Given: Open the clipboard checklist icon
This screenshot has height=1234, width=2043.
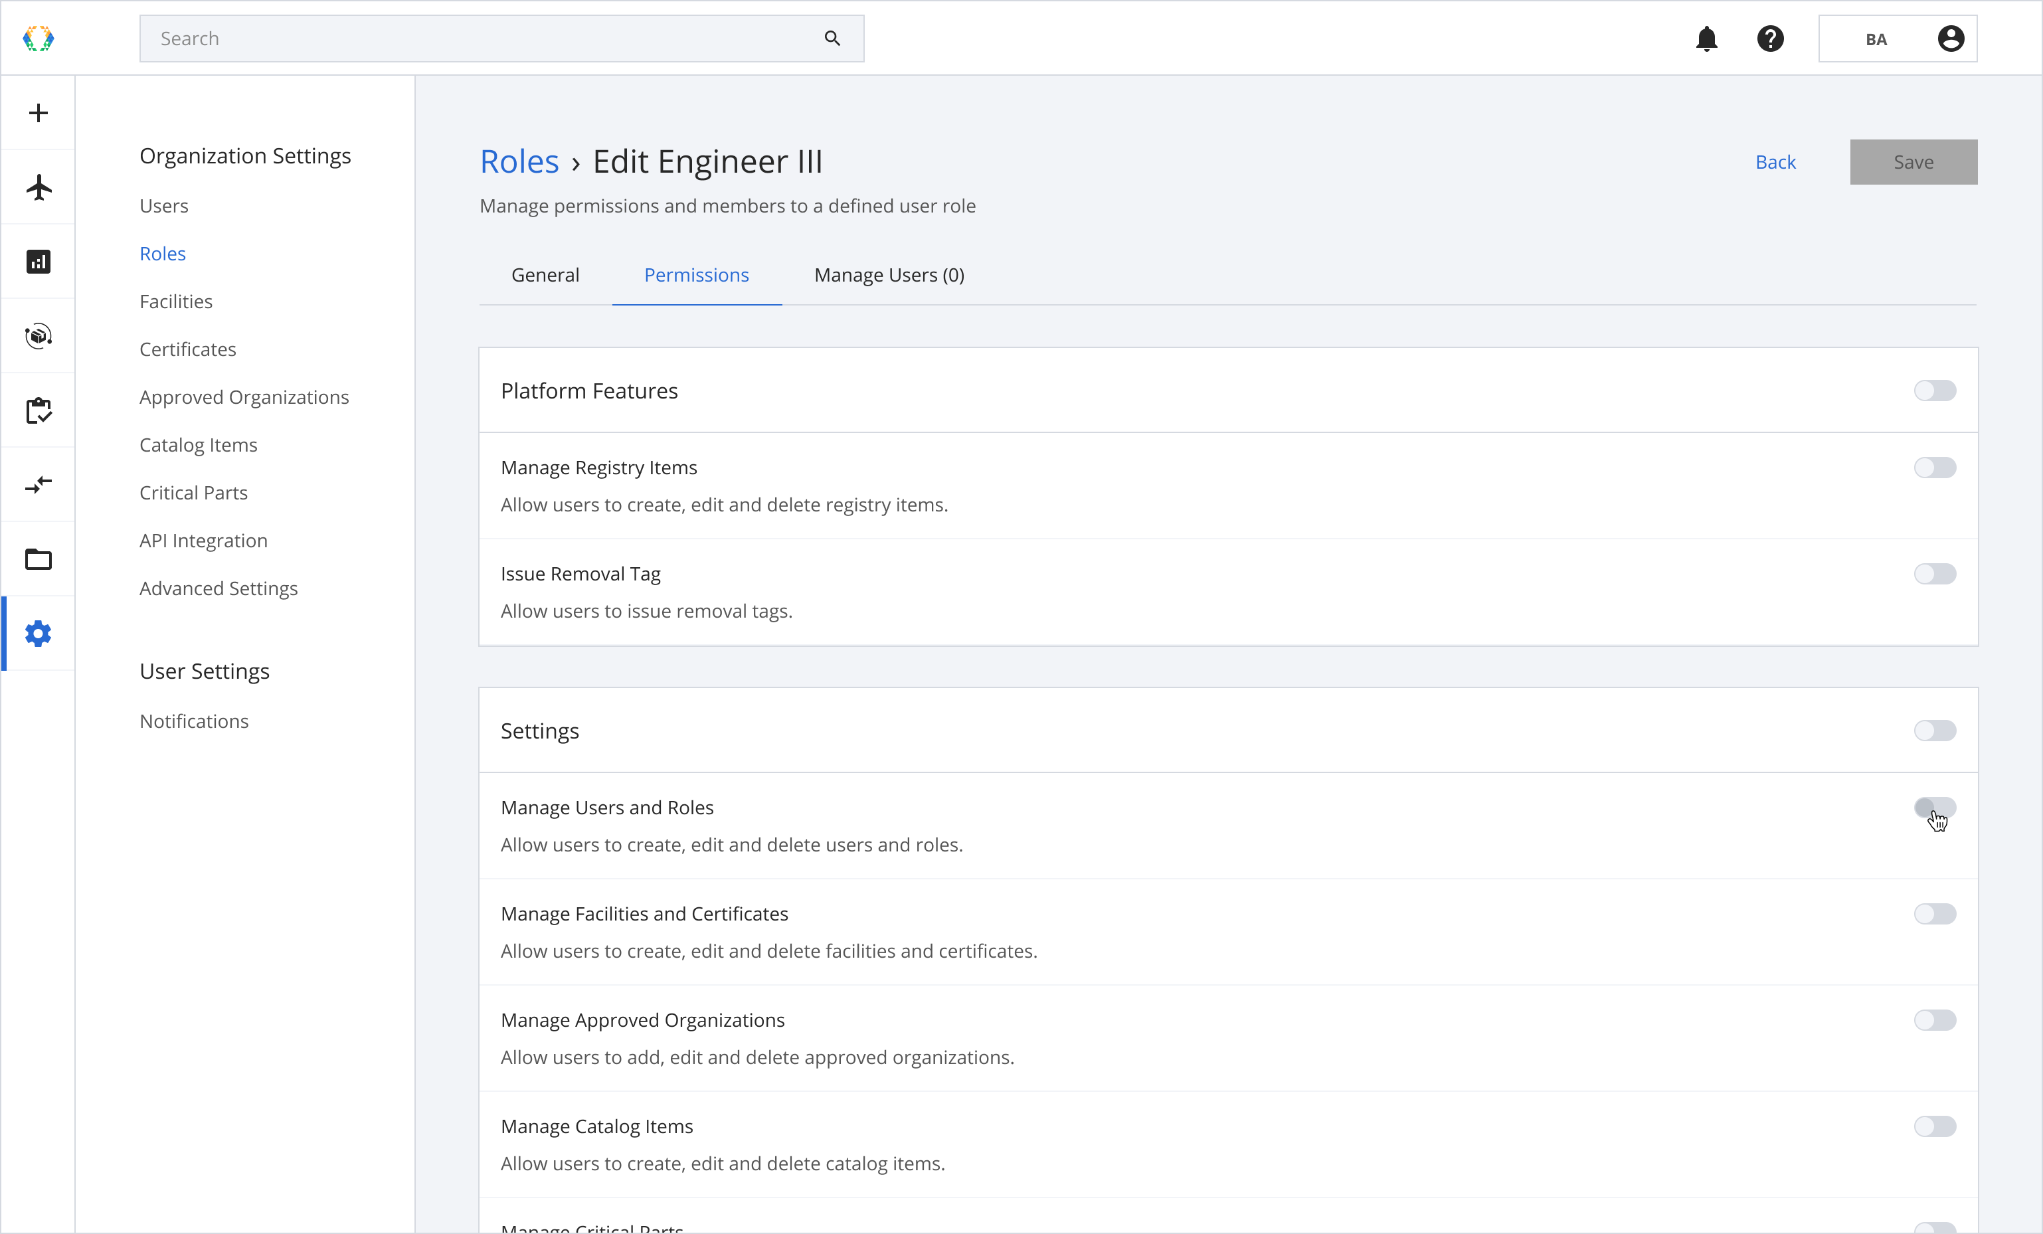Looking at the screenshot, I should 38,410.
